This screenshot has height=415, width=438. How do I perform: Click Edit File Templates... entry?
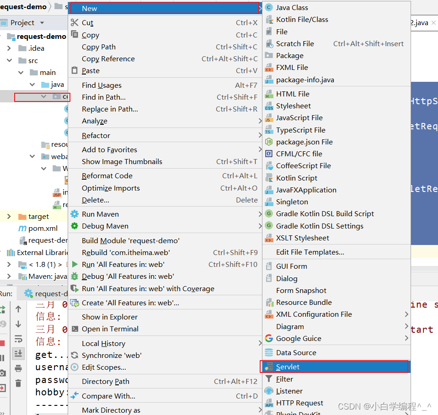click(x=337, y=252)
